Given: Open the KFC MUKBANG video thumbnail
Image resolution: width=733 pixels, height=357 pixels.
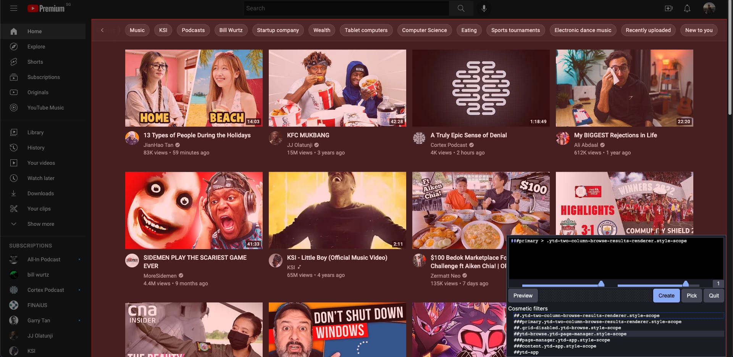Looking at the screenshot, I should (x=337, y=88).
